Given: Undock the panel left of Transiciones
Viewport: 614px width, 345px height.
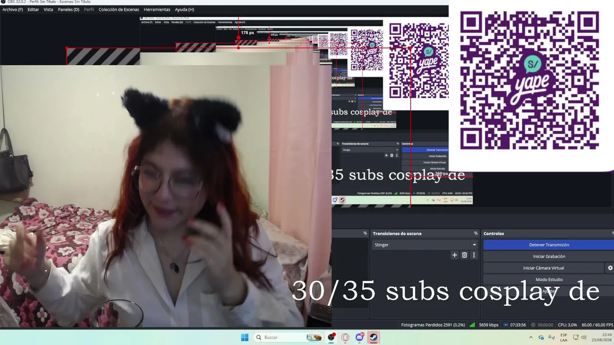Looking at the screenshot, I should point(365,233).
